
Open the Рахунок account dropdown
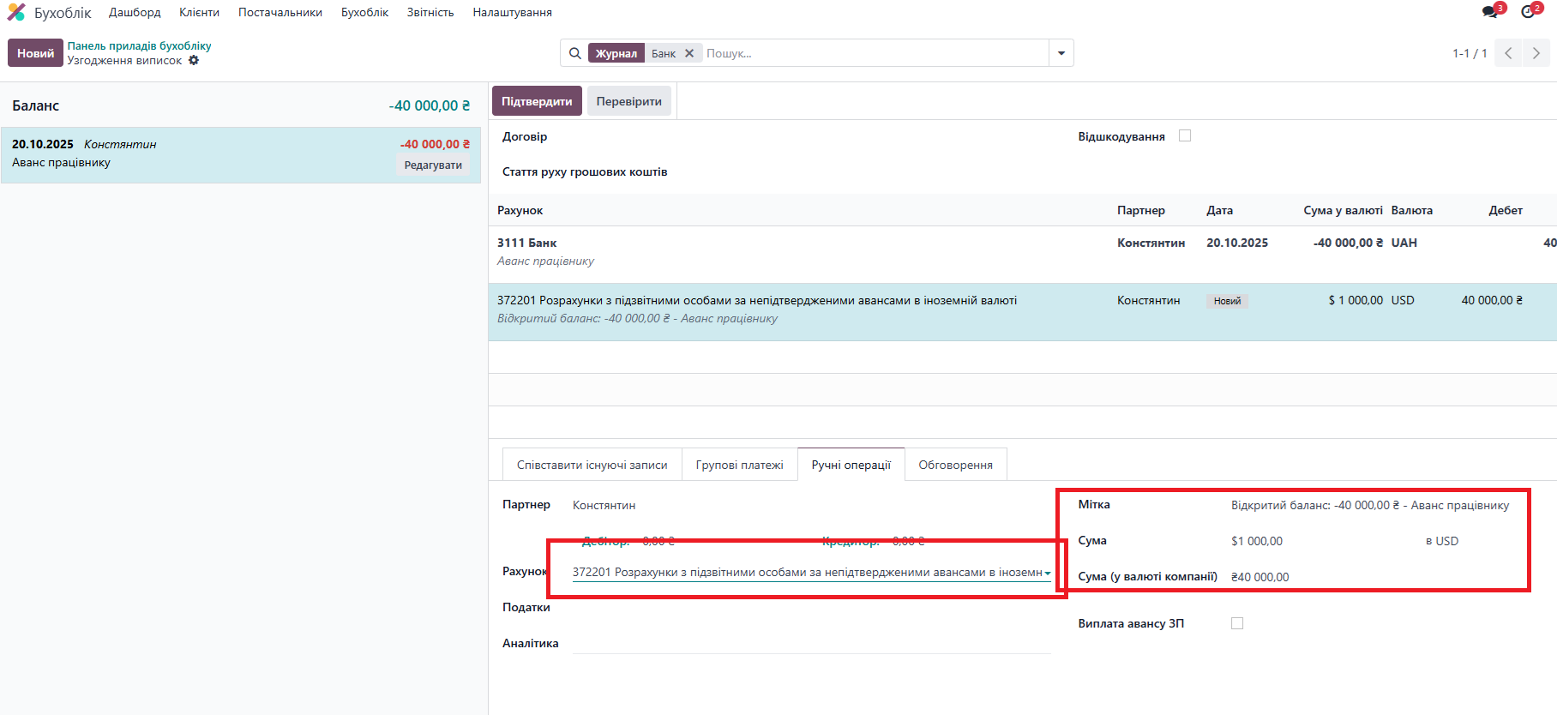pyautogui.click(x=1047, y=573)
